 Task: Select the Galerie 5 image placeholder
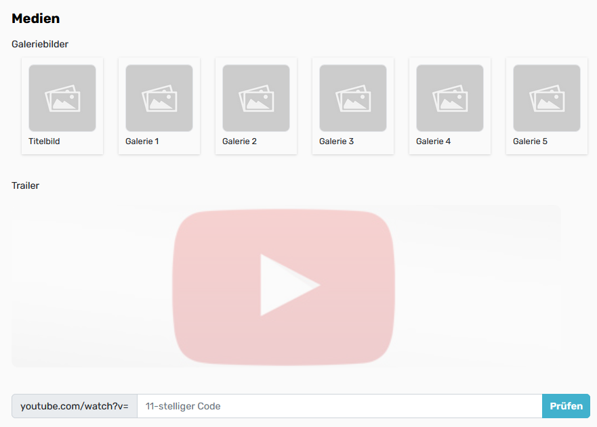(547, 98)
